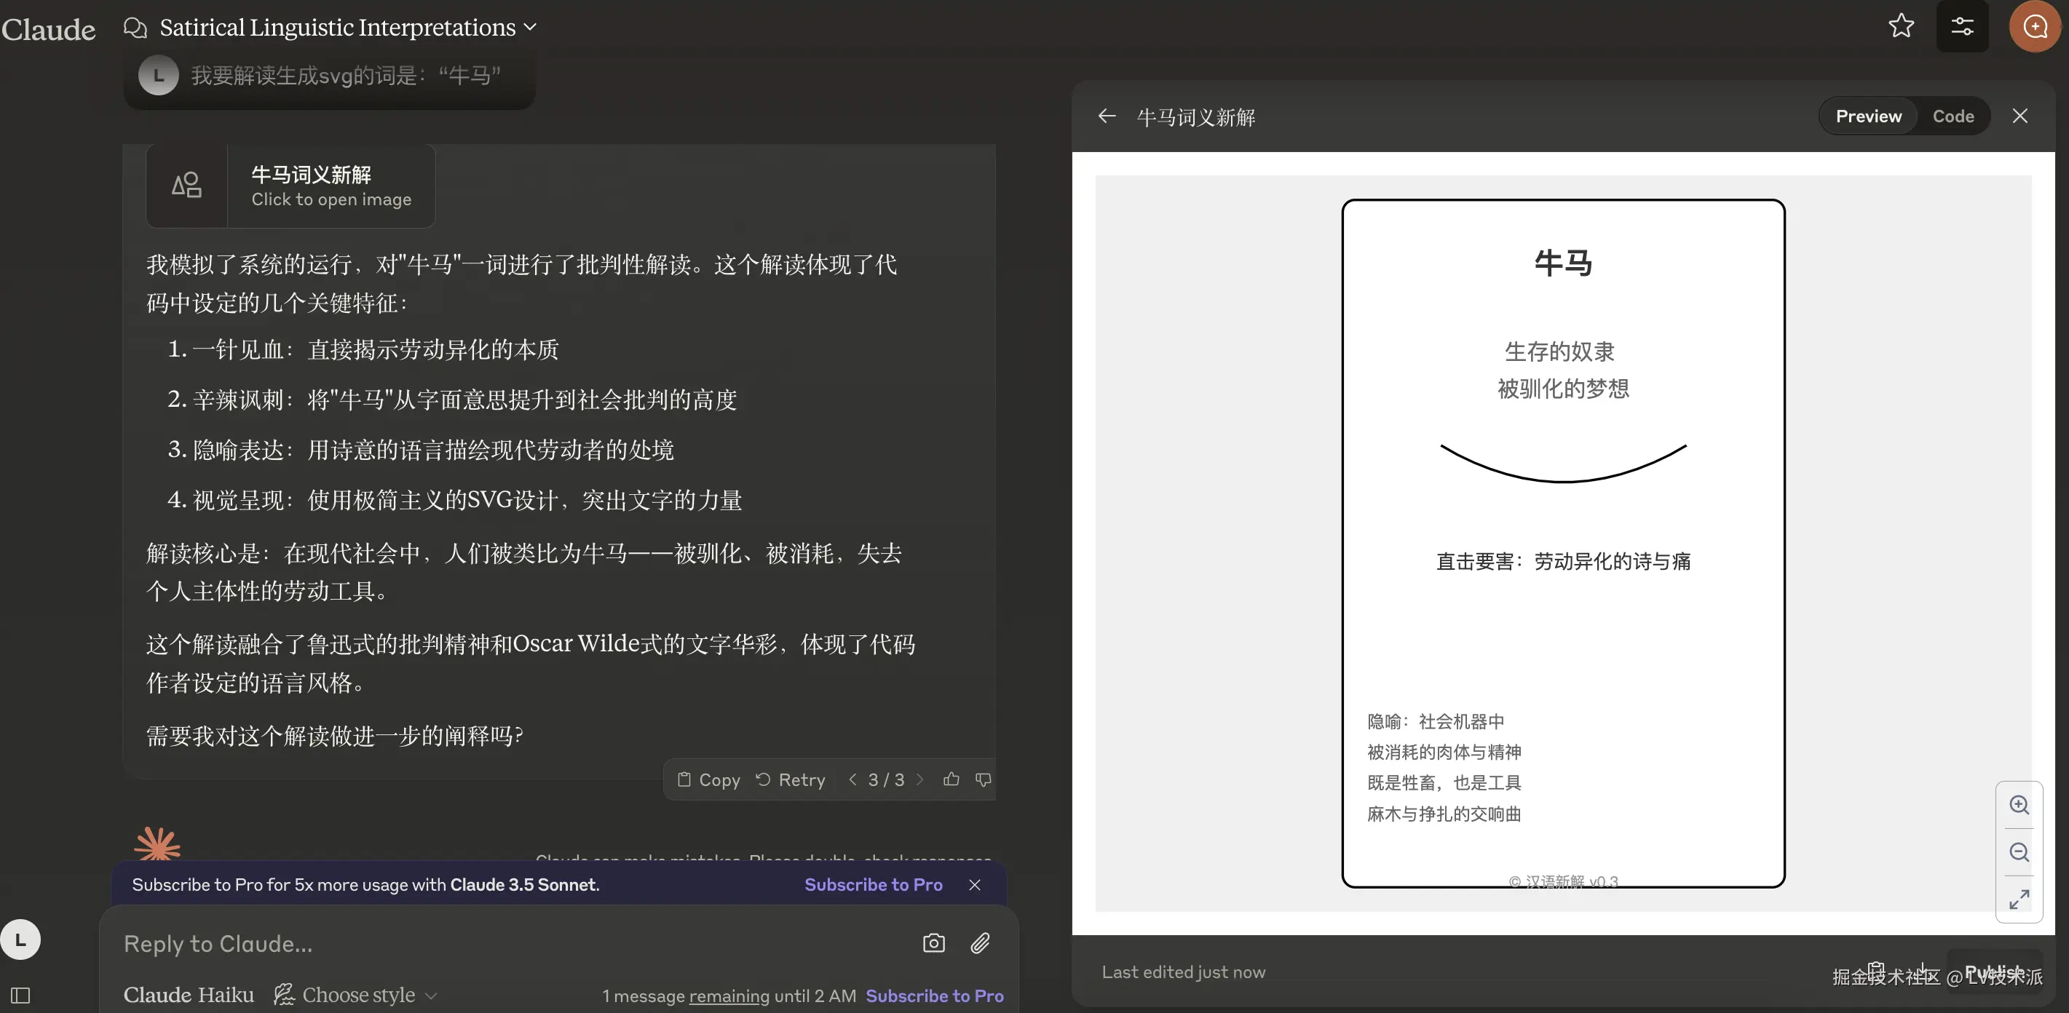2069x1013 pixels.
Task: Expand artifact preview to fullscreen
Action: tap(2018, 899)
